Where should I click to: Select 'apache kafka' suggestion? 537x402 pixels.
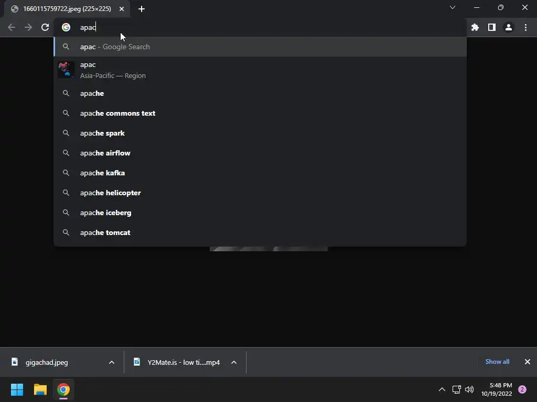point(260,173)
